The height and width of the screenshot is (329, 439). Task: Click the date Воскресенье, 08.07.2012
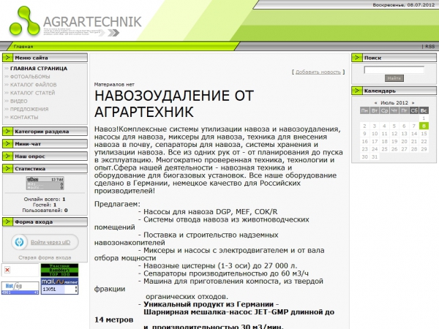coord(403,5)
